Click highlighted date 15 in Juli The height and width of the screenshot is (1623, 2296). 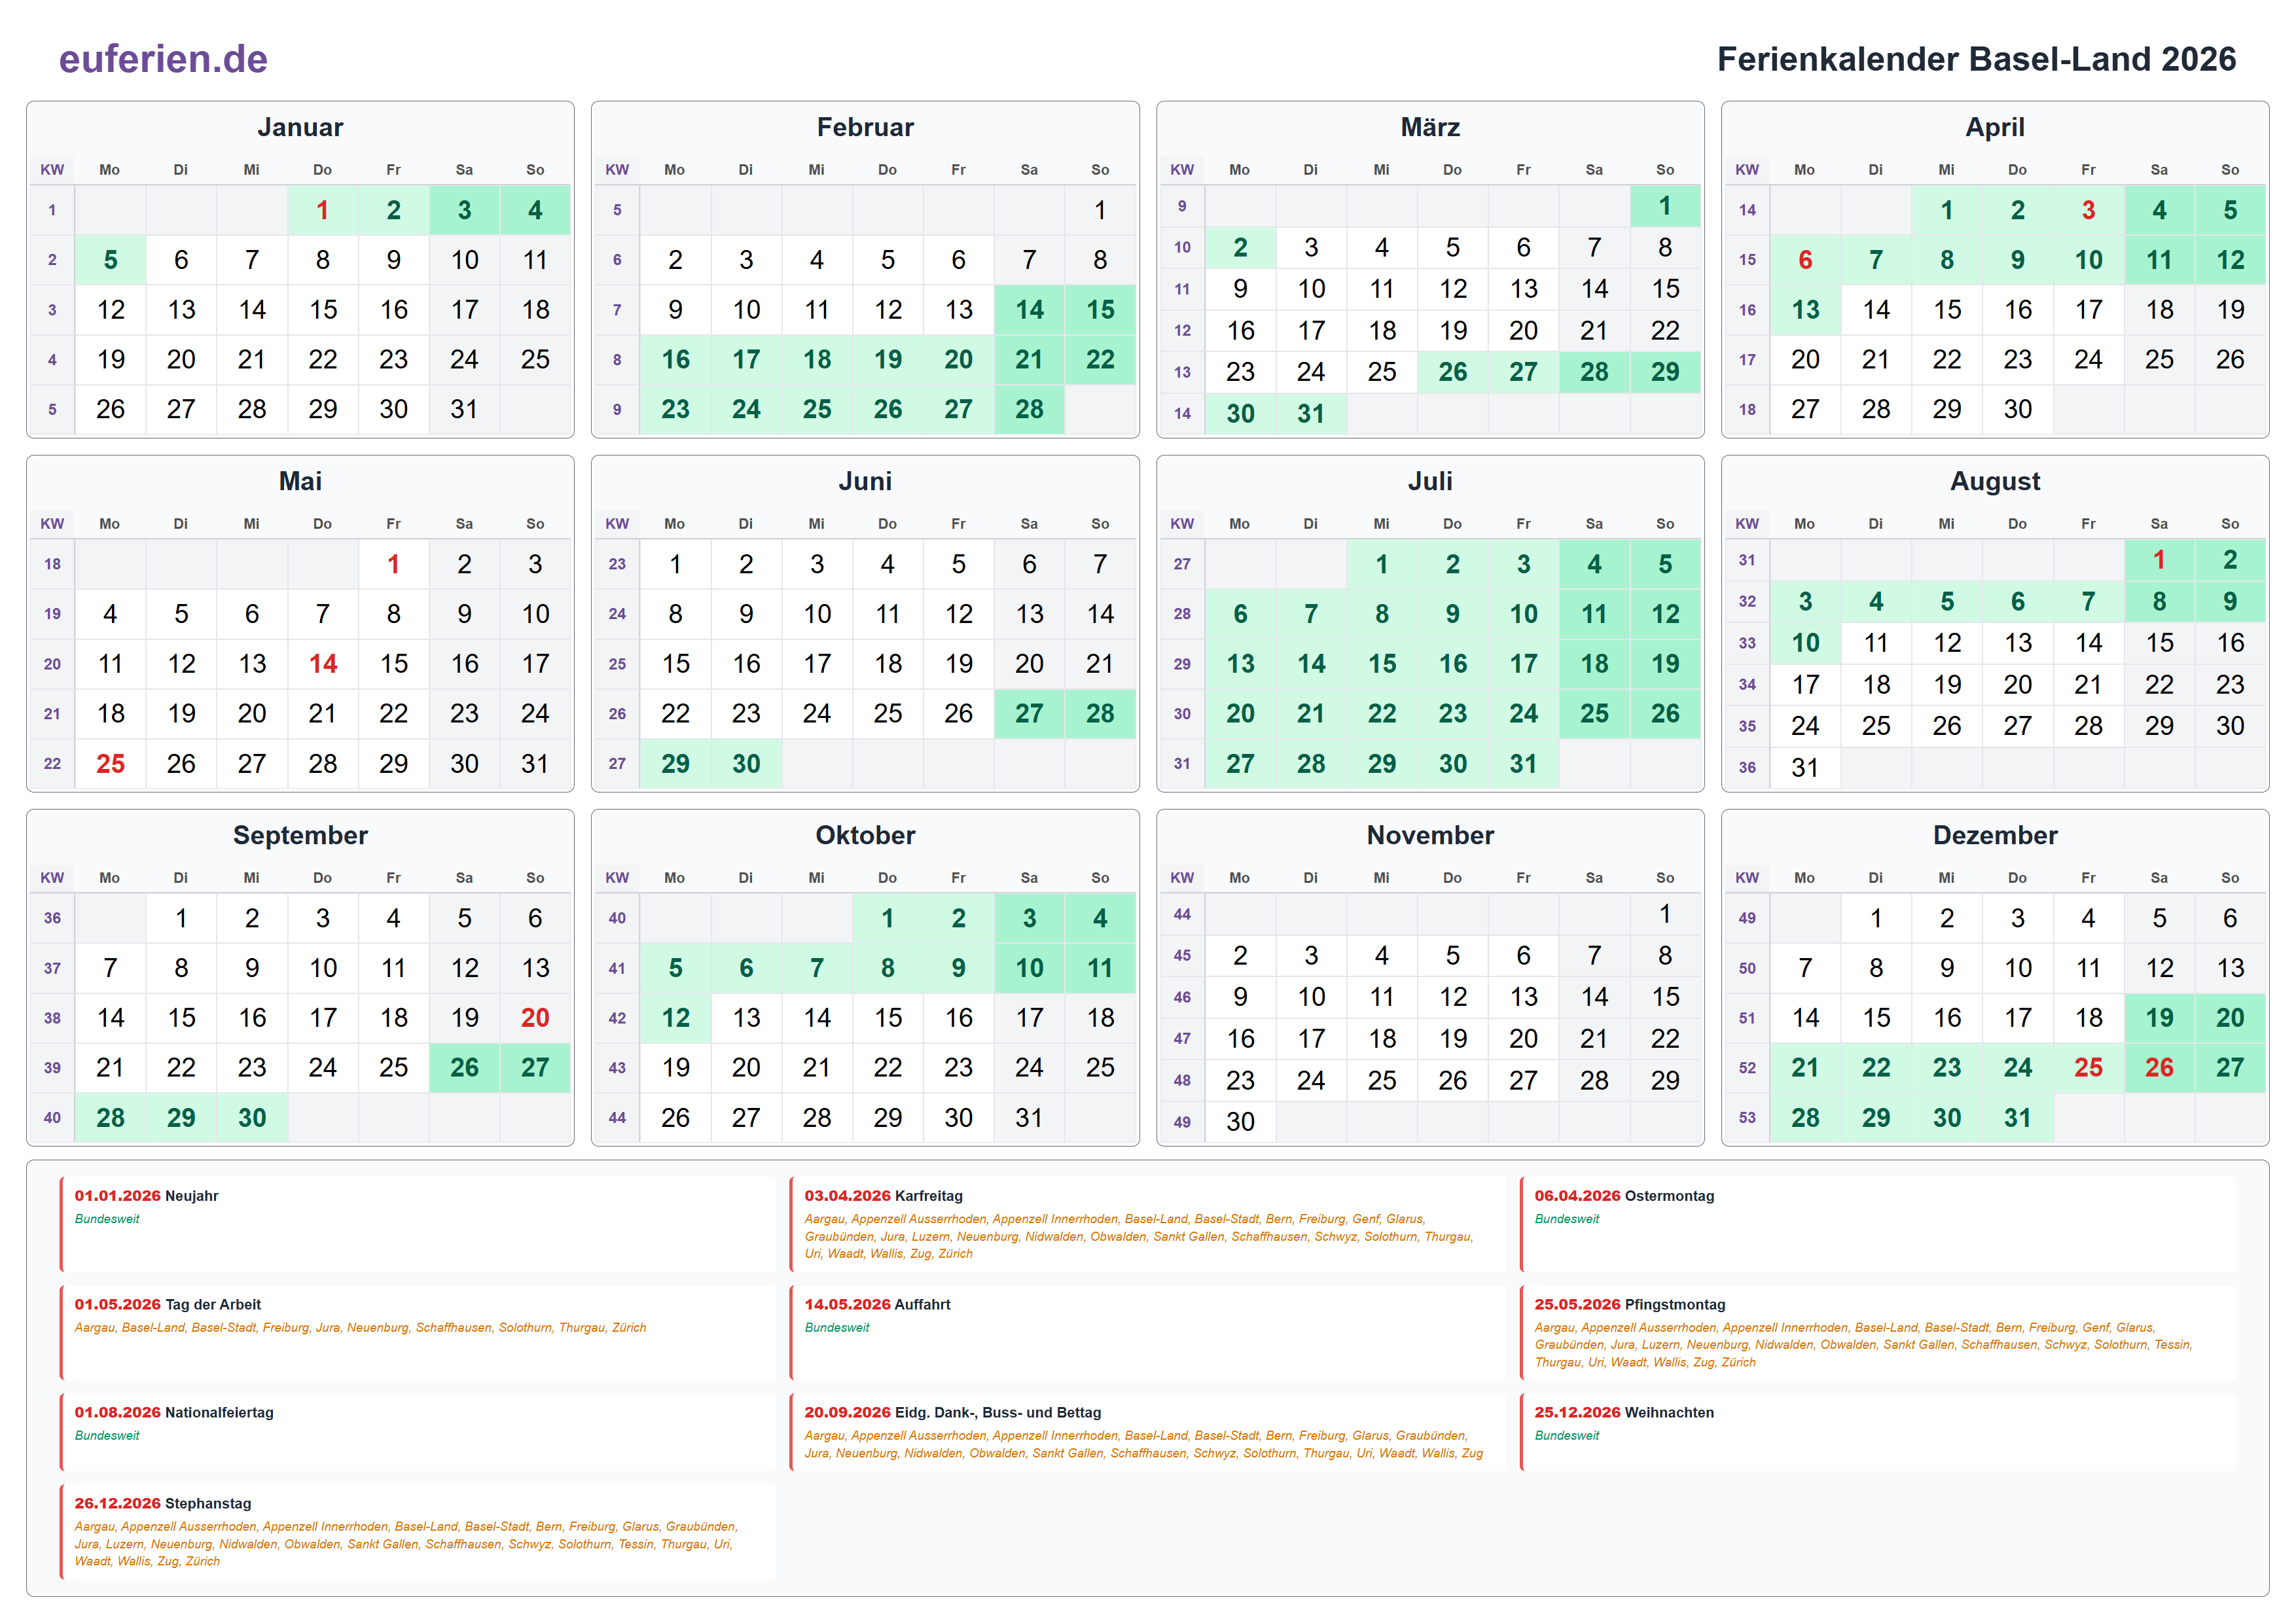click(1382, 664)
